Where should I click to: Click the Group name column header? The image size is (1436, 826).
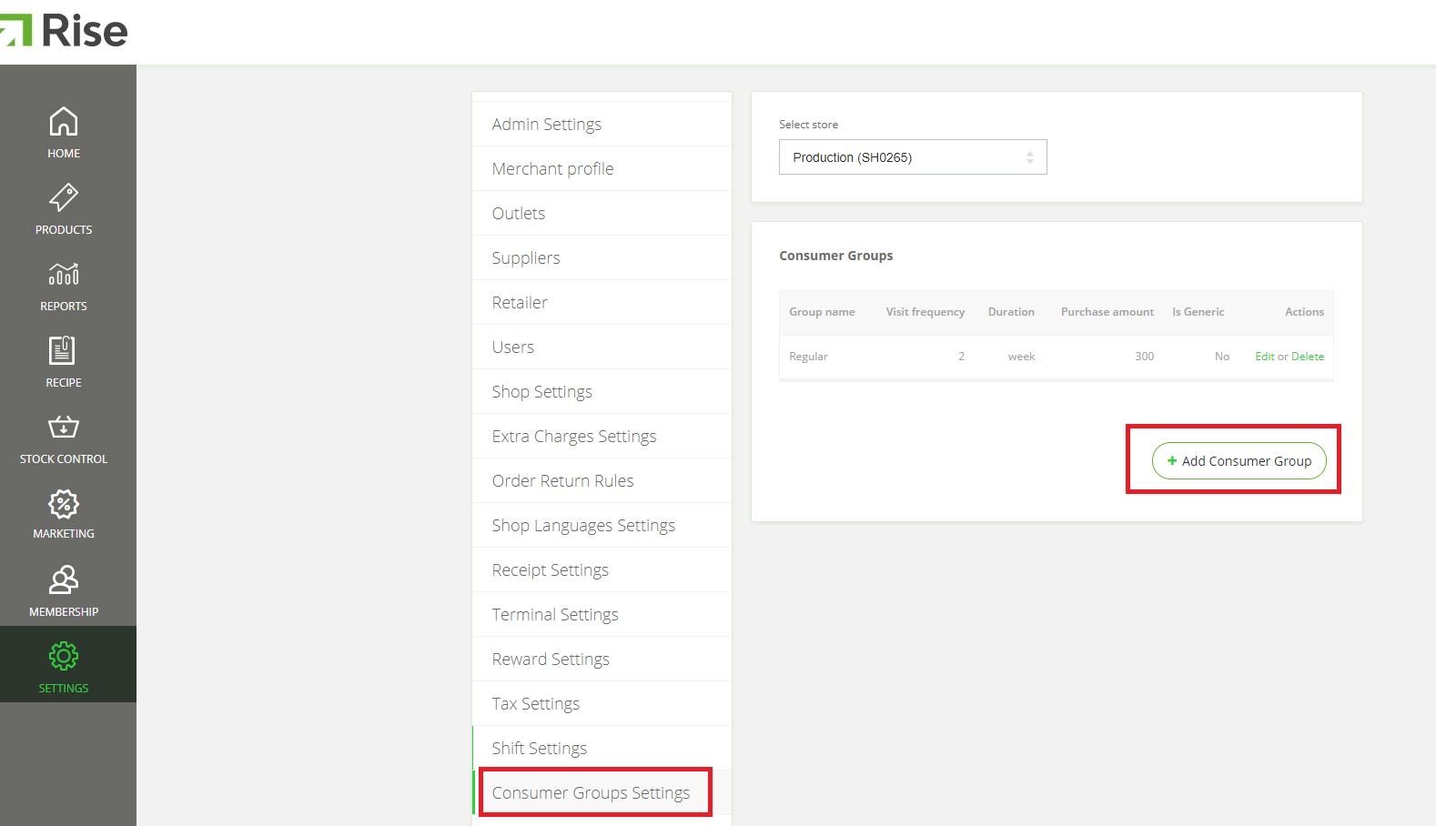[x=822, y=312]
